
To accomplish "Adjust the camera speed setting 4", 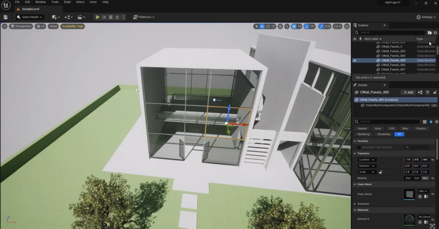I will point(338,26).
